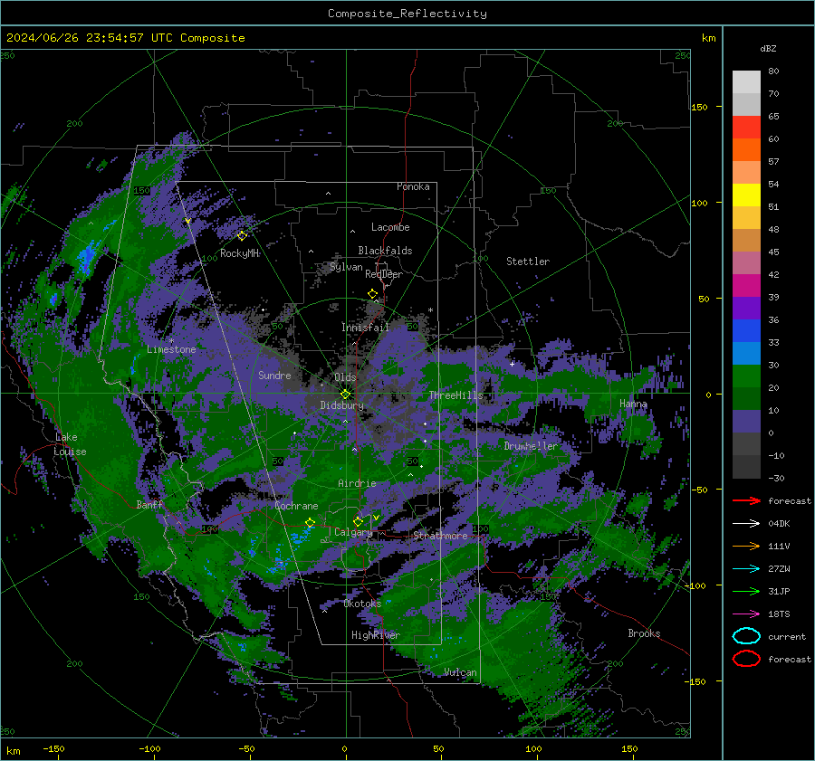The image size is (815, 761).
Task: Click the Airdrie label
Action: [357, 483]
